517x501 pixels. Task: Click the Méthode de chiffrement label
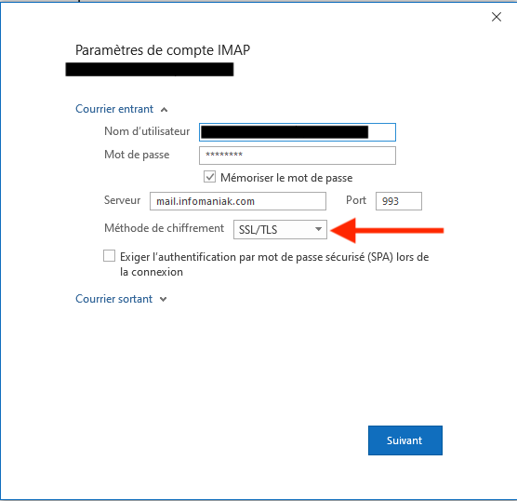coord(164,228)
